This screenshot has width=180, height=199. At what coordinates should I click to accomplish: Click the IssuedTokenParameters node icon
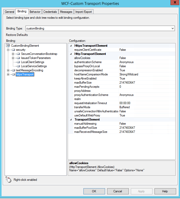(19, 58)
